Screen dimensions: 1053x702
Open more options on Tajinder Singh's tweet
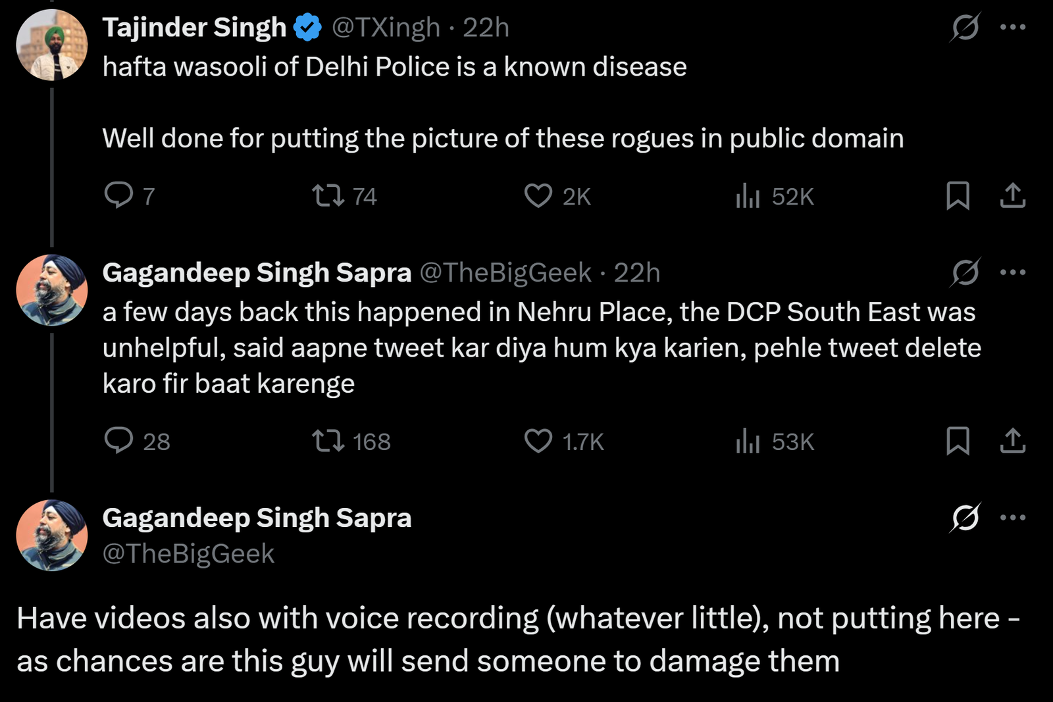(1013, 27)
